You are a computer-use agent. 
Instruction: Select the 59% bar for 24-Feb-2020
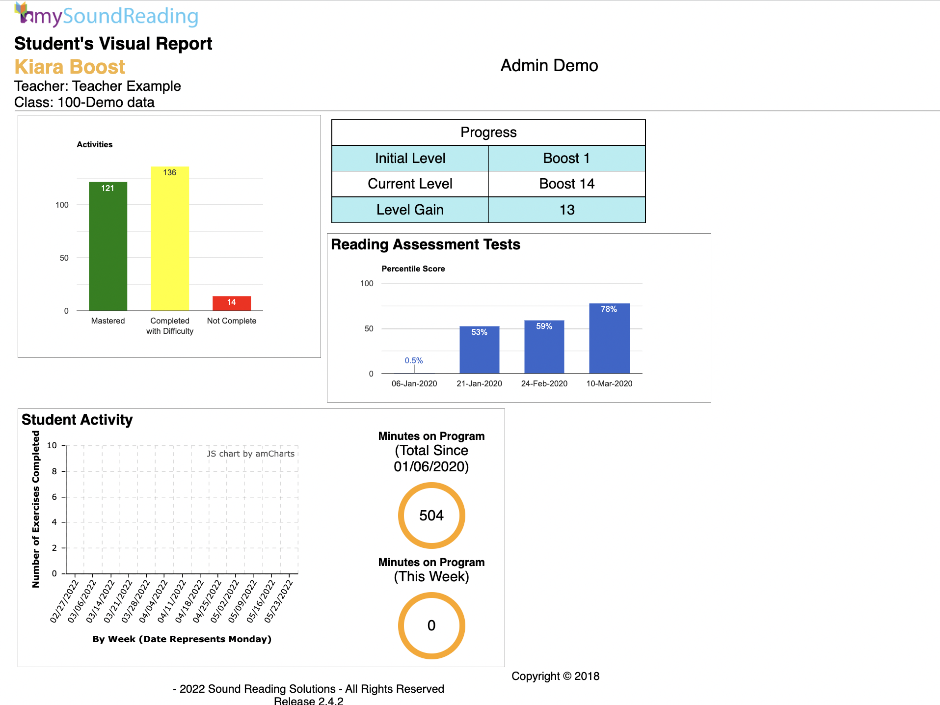click(544, 347)
